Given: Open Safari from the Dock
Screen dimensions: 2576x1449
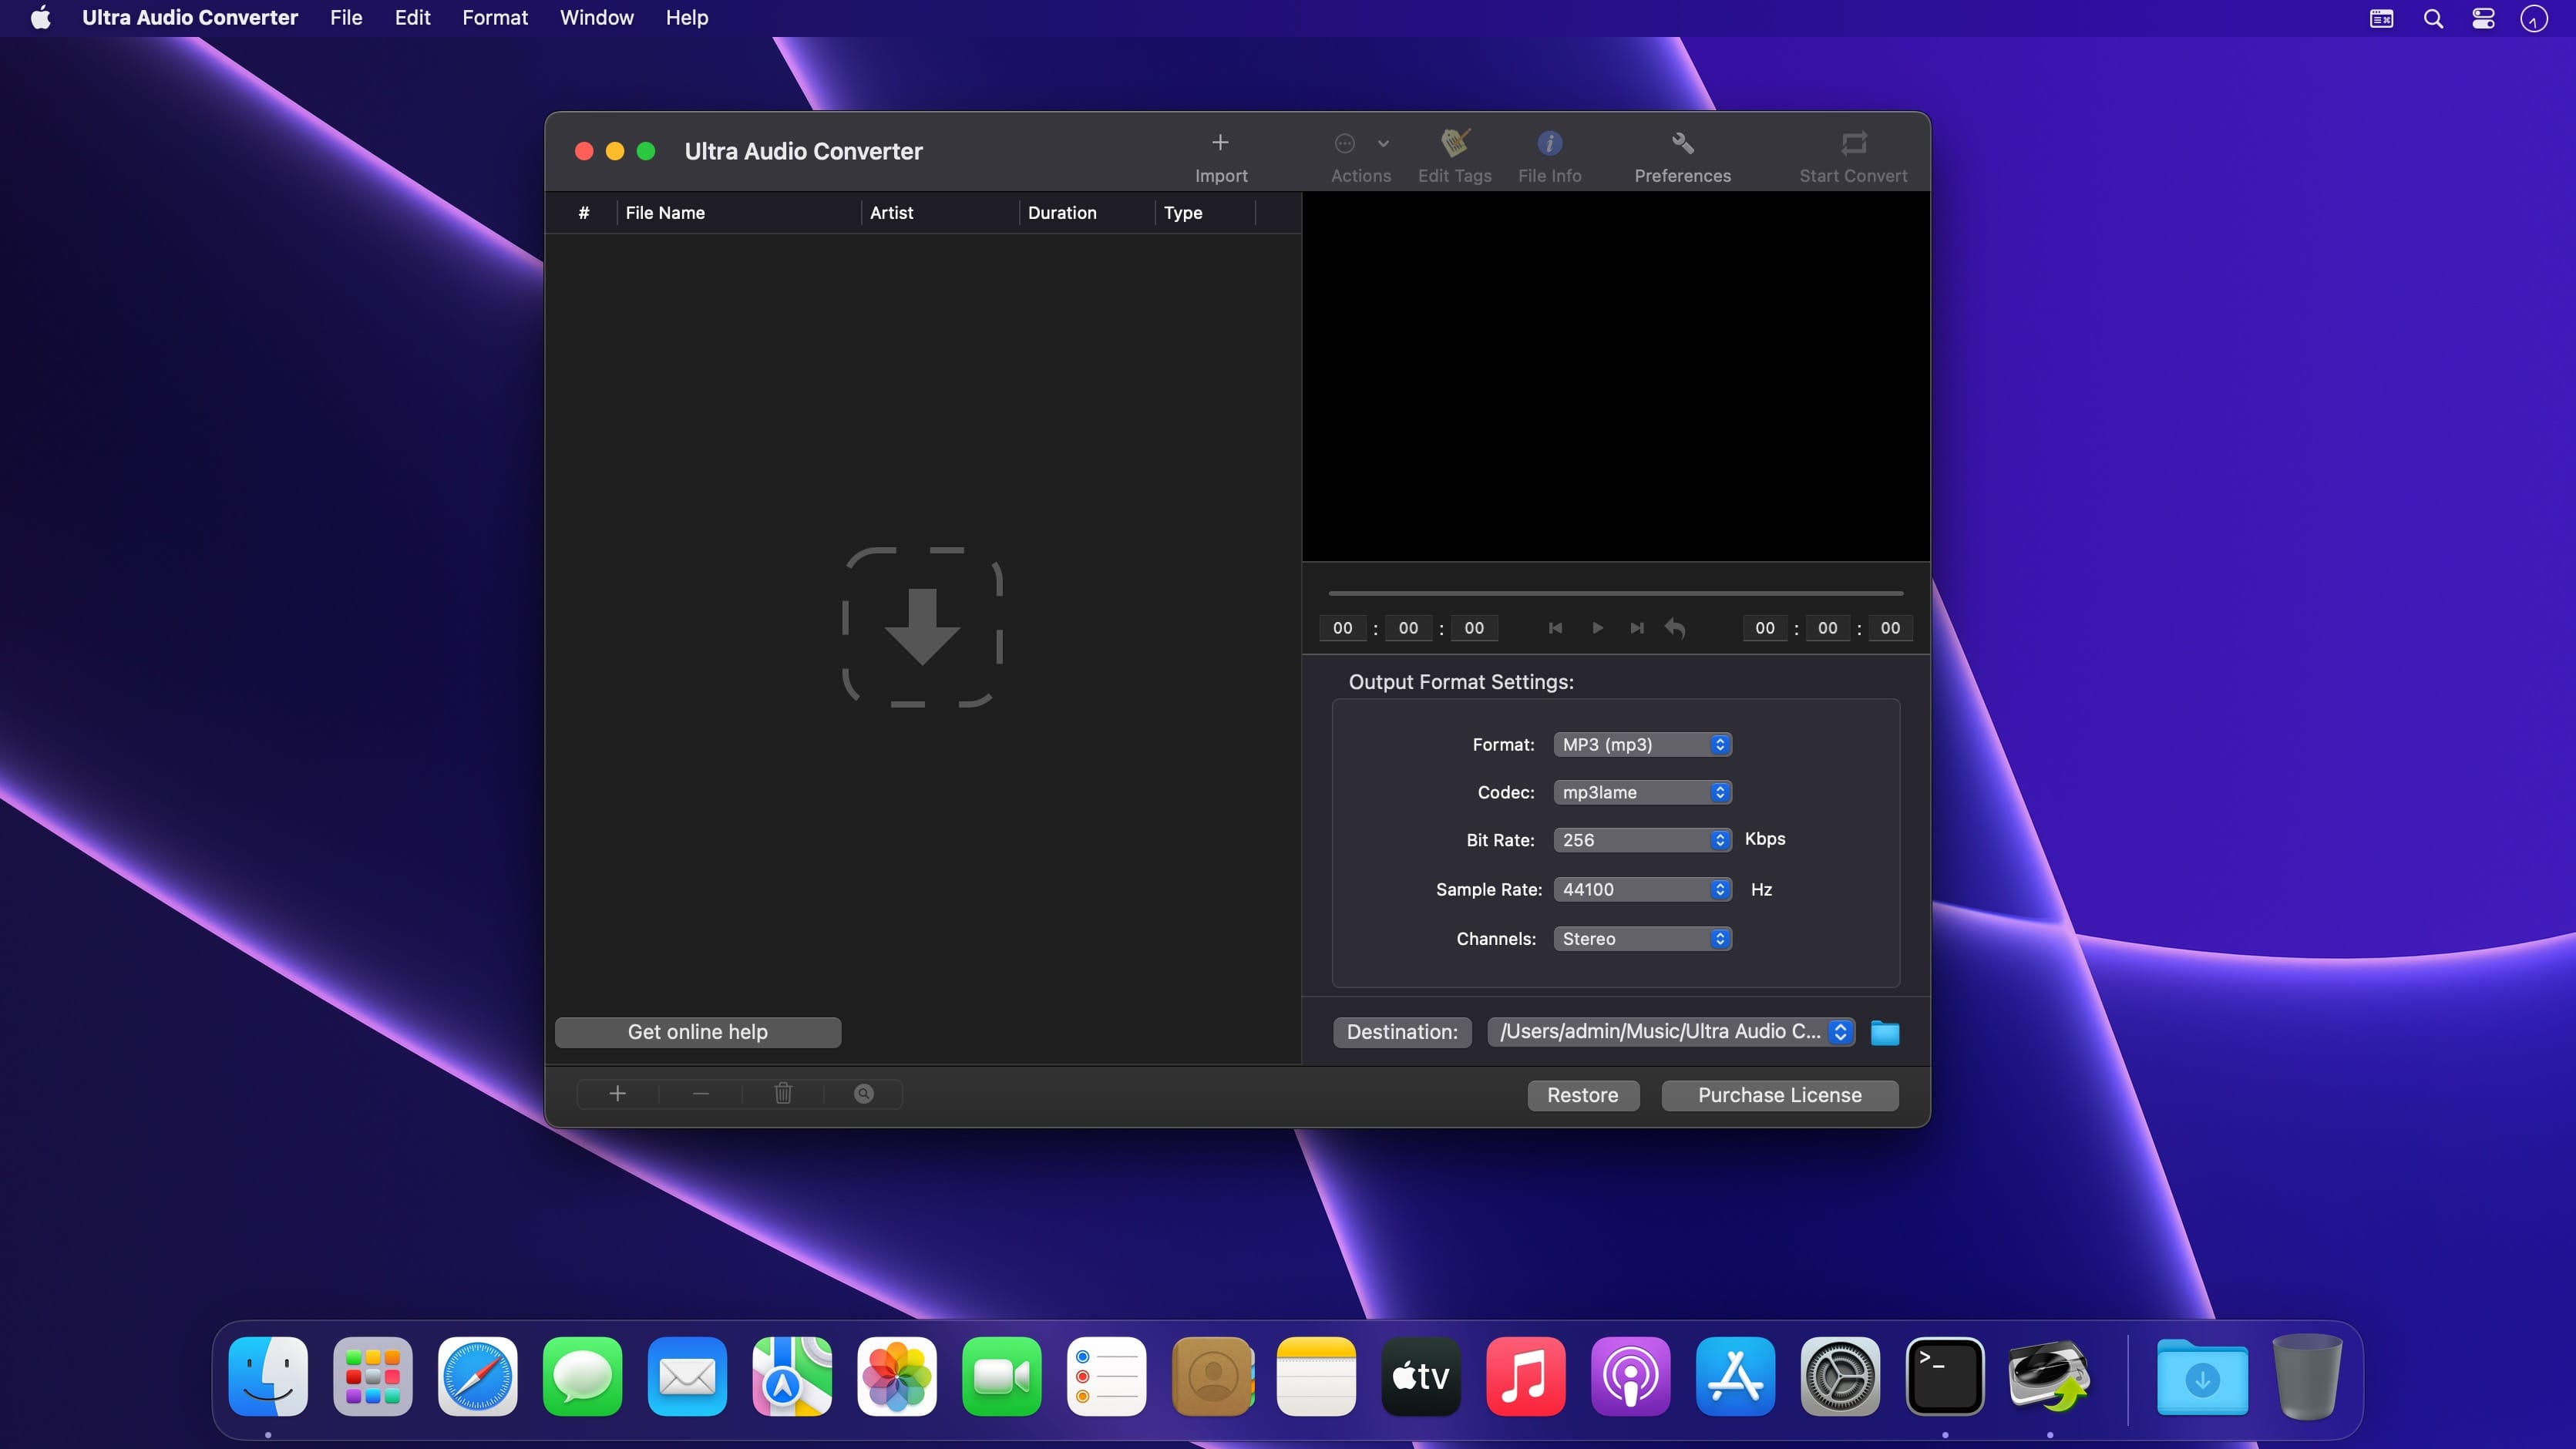Looking at the screenshot, I should tap(478, 1376).
